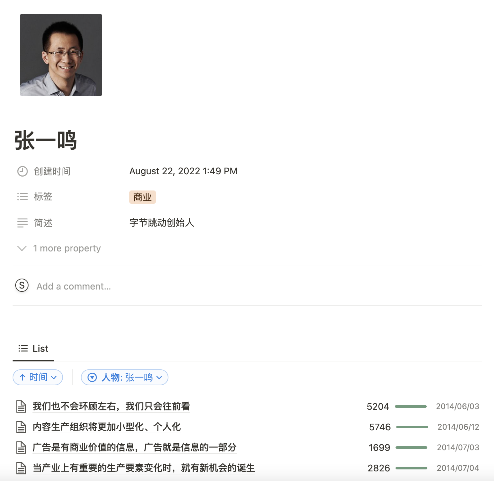
Task: Click the 张一鸣 profile photo
Action: (61, 55)
